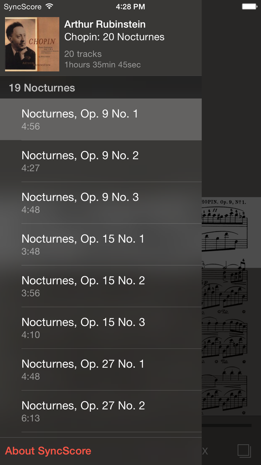
Task: Select track Nocturnes, Op. 15 No. 2
Action: click(101, 286)
